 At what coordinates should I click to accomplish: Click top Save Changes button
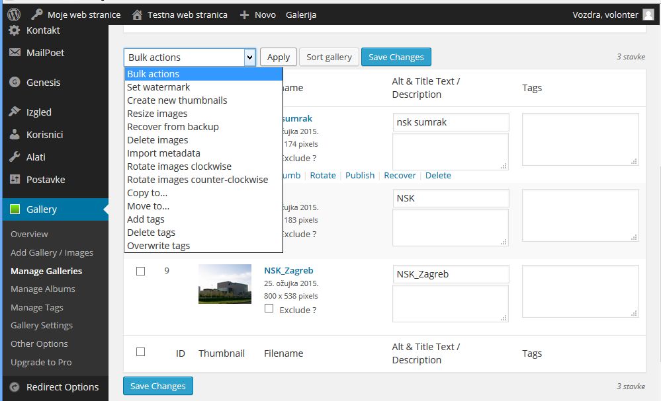396,57
